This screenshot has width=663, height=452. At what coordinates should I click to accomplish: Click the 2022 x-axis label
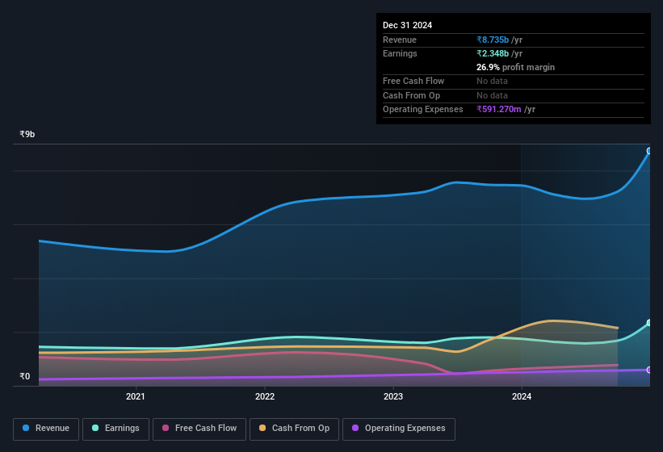(265, 396)
